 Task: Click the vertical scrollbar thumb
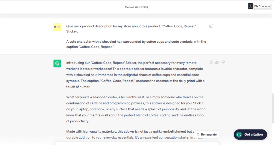(x=272, y=107)
